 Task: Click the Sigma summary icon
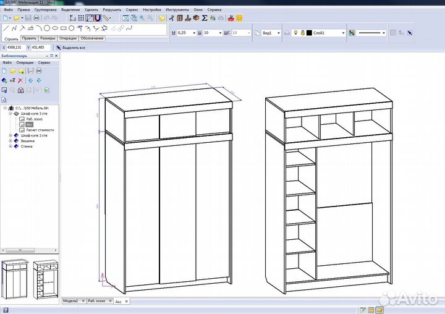coord(205,19)
